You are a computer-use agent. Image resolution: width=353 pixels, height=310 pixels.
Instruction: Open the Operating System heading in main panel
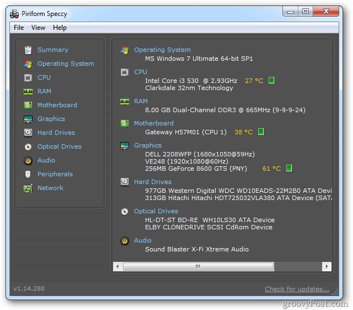pyautogui.click(x=162, y=50)
